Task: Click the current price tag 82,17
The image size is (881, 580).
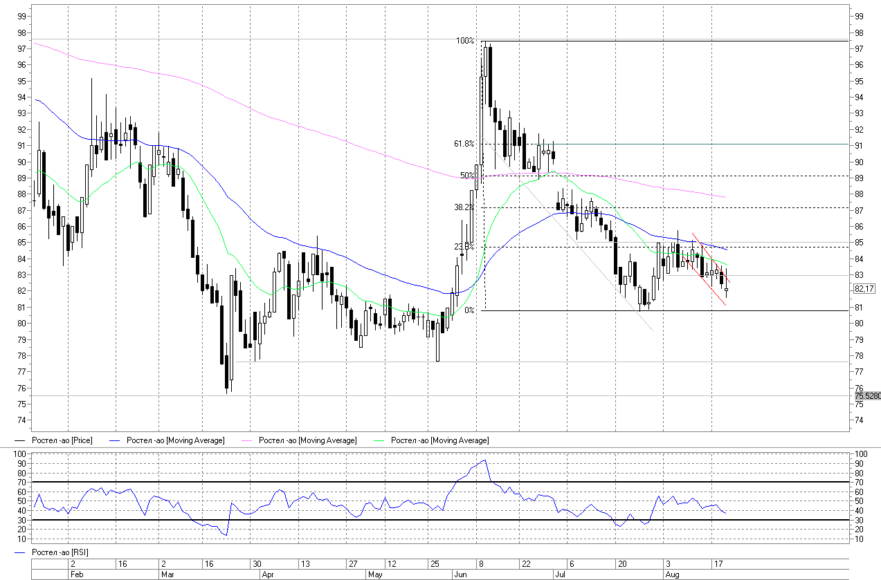Action: point(864,289)
